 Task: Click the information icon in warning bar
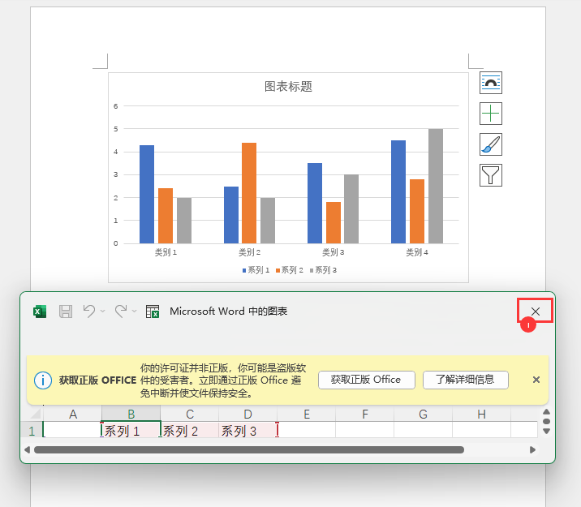point(43,380)
